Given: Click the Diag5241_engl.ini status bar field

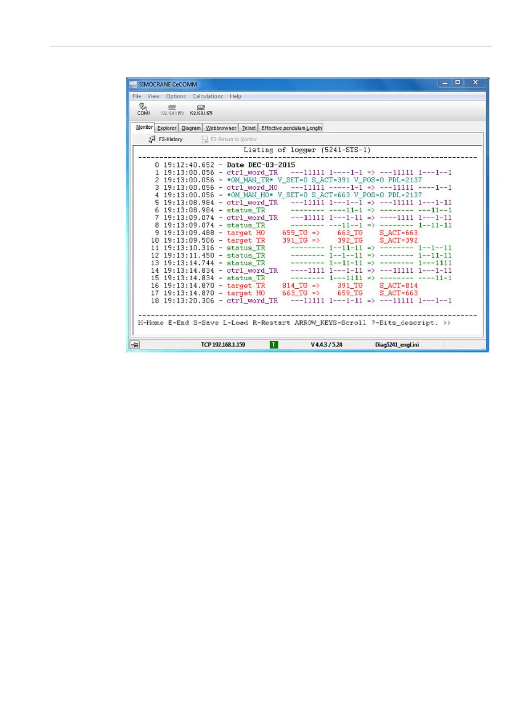Looking at the screenshot, I should pos(396,345).
